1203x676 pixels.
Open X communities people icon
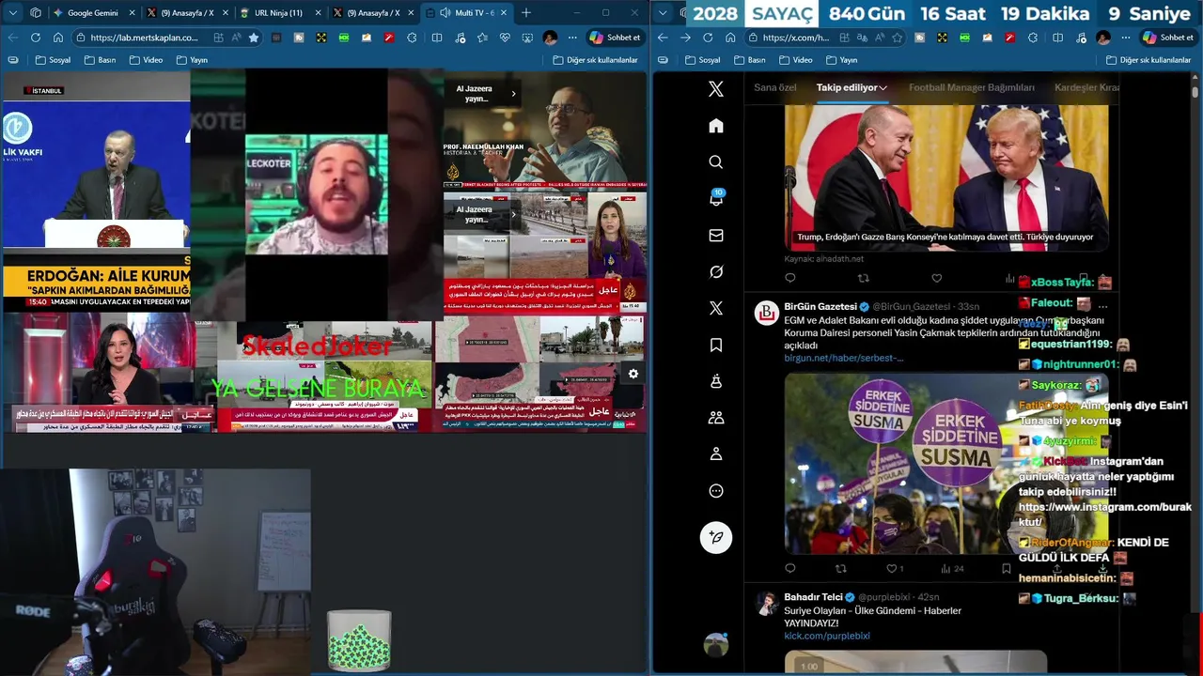[716, 418]
